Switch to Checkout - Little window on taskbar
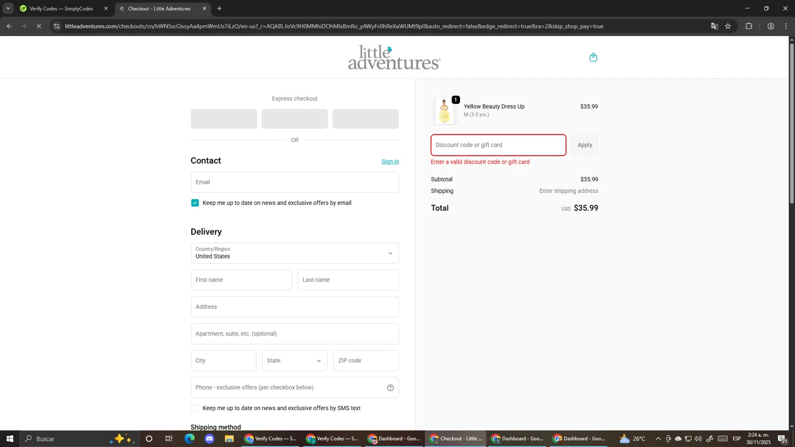The image size is (795, 447). tap(455, 439)
